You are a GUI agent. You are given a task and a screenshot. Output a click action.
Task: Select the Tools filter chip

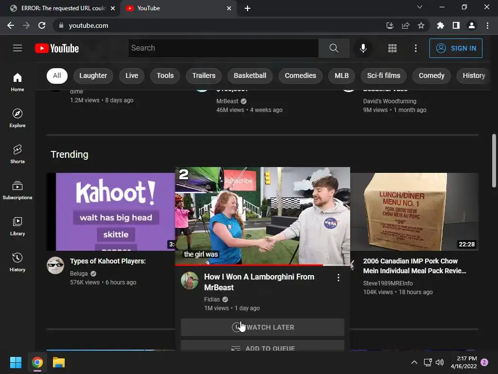coord(165,75)
